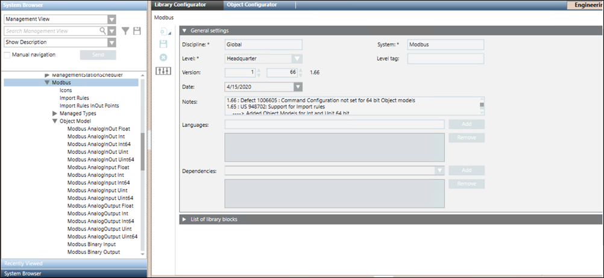The height and width of the screenshot is (278, 604).
Task: Click the new library document icon
Action: point(163,31)
